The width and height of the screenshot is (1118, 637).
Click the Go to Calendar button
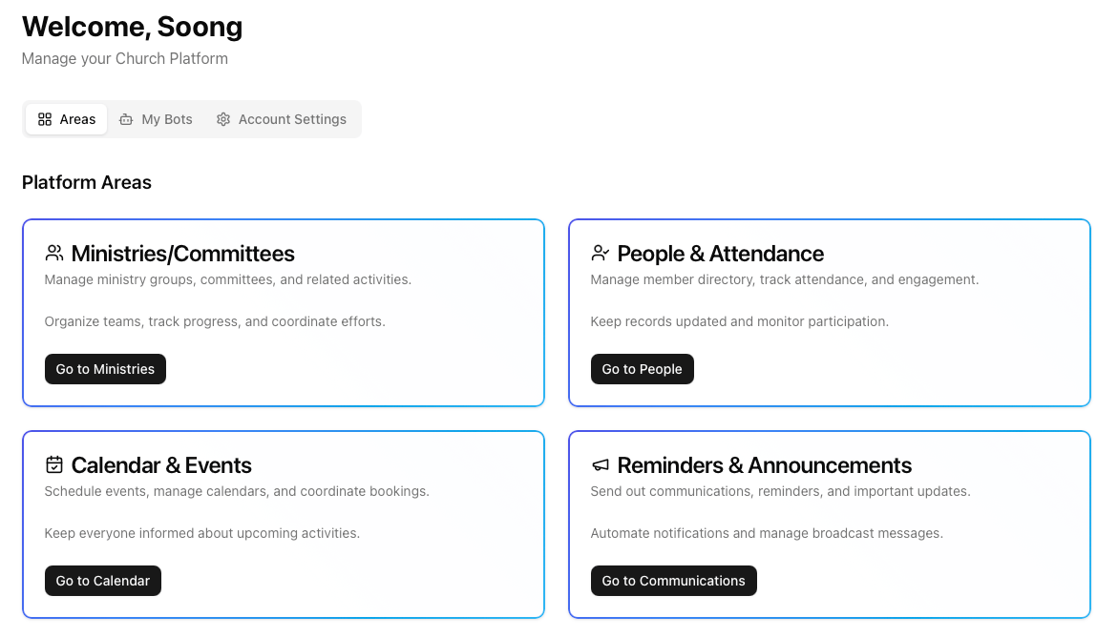click(x=103, y=581)
